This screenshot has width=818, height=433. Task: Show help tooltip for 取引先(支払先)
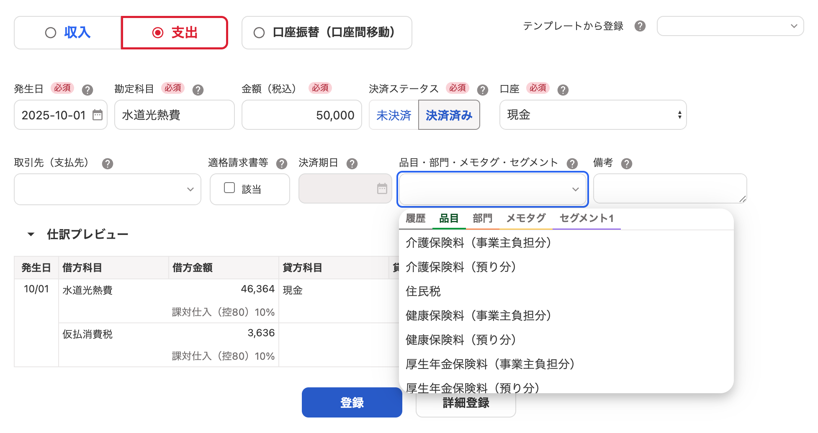click(x=107, y=163)
